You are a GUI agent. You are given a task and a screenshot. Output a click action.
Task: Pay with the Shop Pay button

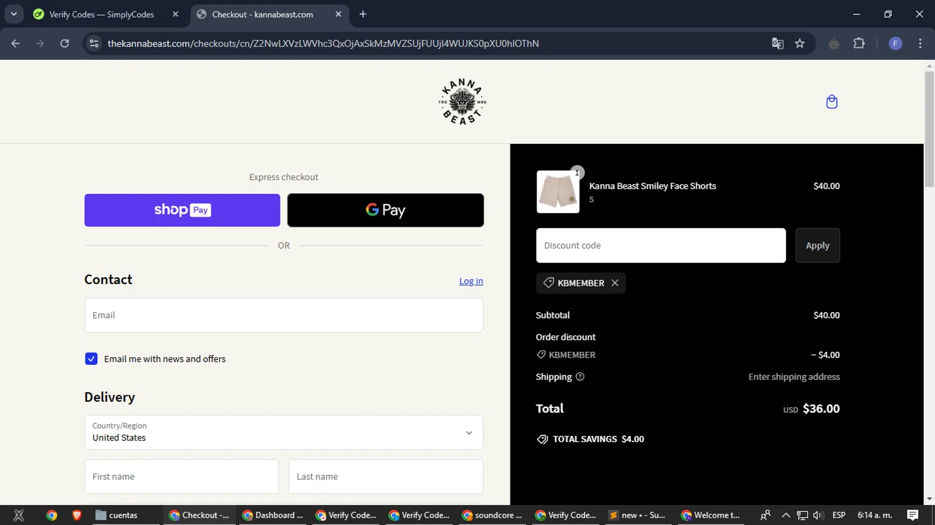pyautogui.click(x=182, y=210)
